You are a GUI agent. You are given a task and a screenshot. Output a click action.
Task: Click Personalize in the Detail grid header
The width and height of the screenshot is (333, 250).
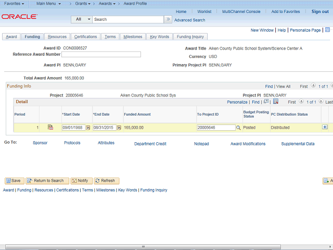pyautogui.click(x=237, y=102)
